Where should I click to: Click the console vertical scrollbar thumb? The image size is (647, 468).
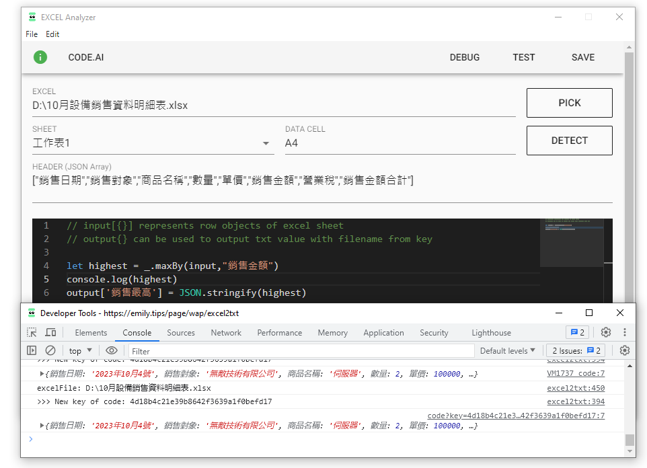pos(630,440)
